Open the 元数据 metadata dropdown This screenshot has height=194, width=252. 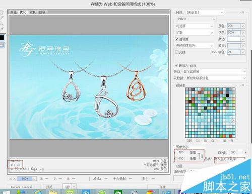click(216, 78)
